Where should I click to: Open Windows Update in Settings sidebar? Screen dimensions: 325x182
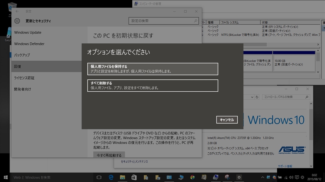click(x=28, y=33)
